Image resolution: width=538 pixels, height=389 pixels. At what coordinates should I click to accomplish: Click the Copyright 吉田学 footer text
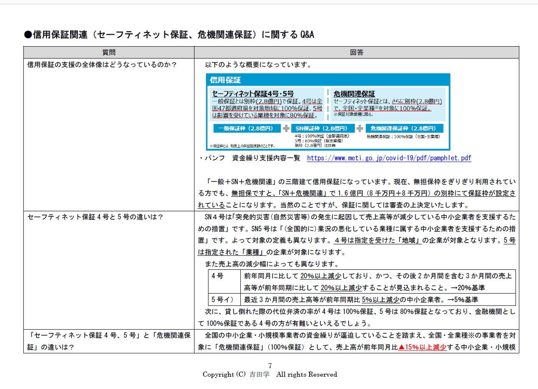point(270,375)
